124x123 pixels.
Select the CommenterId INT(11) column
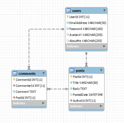coord(30,86)
